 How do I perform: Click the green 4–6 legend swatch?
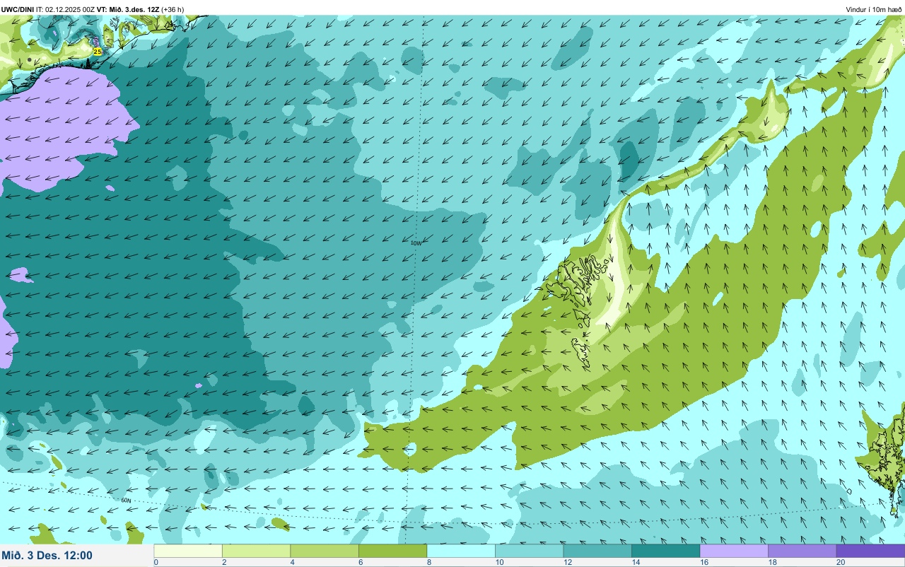point(325,551)
